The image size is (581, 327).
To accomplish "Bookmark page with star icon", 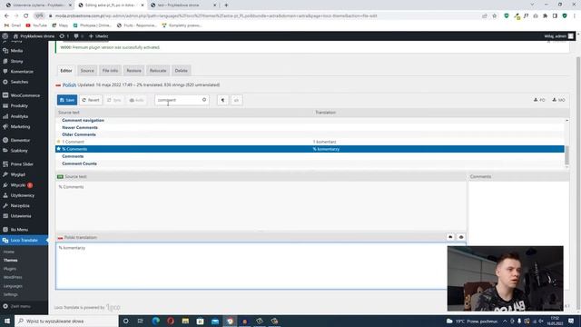I will pos(494,16).
